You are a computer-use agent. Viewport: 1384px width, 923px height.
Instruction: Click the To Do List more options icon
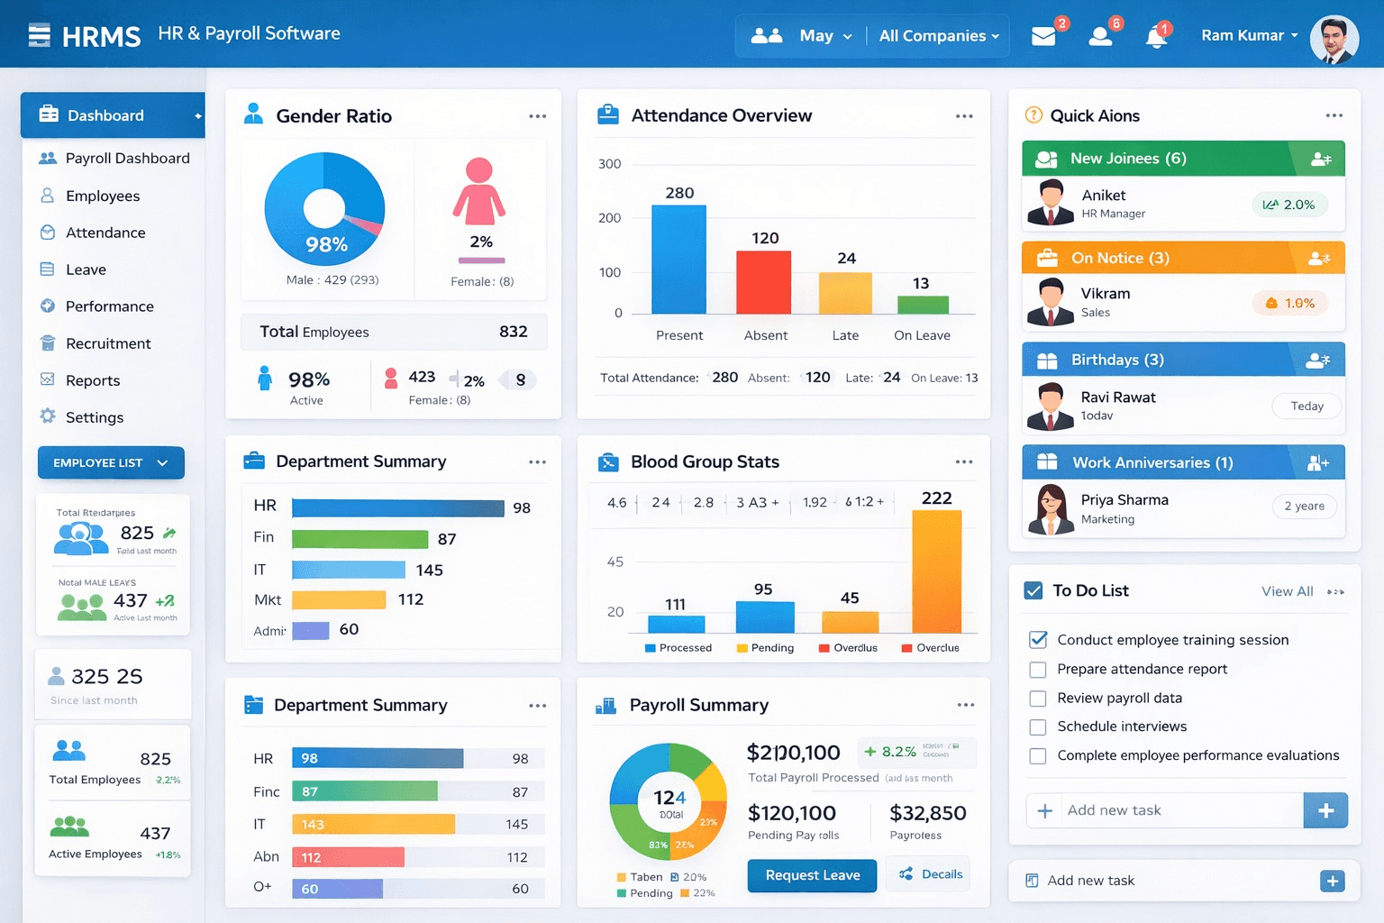click(x=1335, y=592)
